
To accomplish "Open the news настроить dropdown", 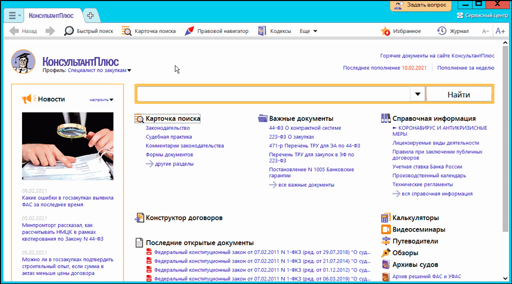I will tap(101, 100).
